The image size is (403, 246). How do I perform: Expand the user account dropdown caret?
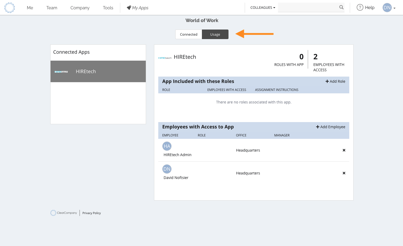[394, 8]
